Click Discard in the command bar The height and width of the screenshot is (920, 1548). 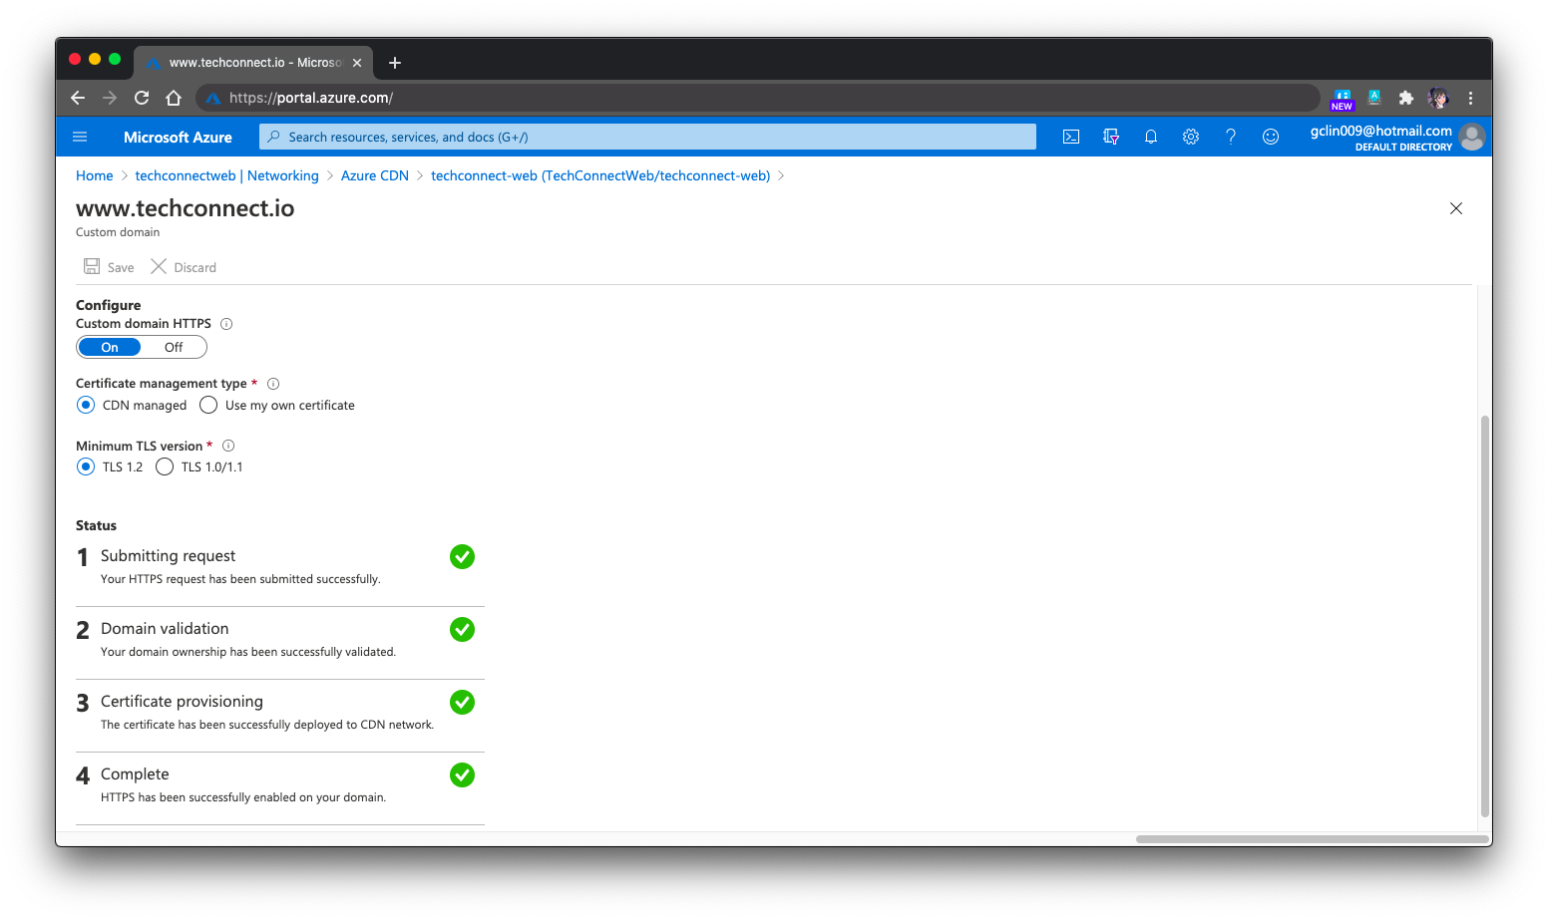tap(184, 267)
